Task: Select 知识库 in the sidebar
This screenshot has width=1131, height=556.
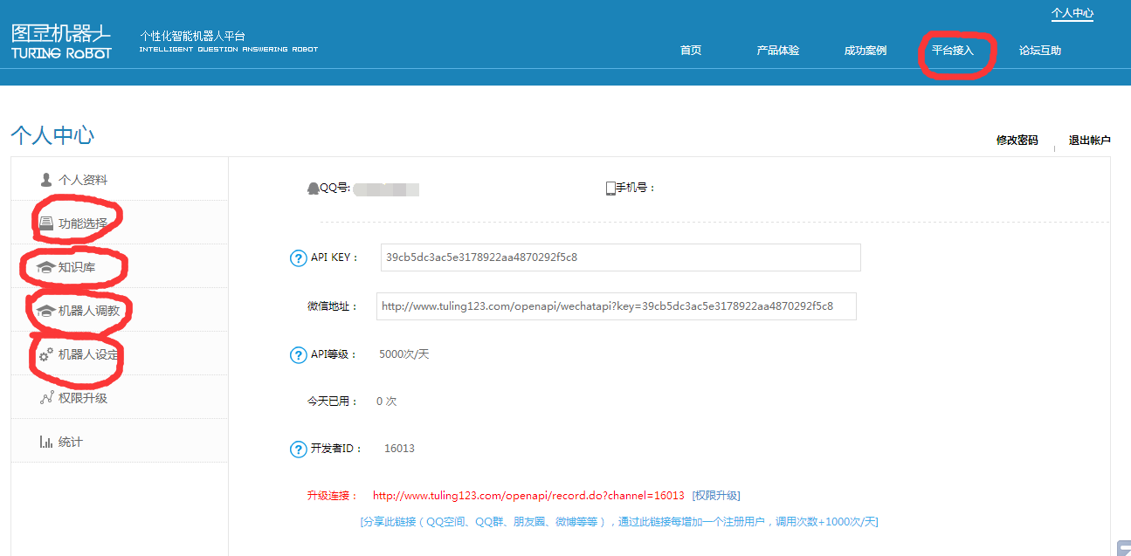Action: (119, 266)
